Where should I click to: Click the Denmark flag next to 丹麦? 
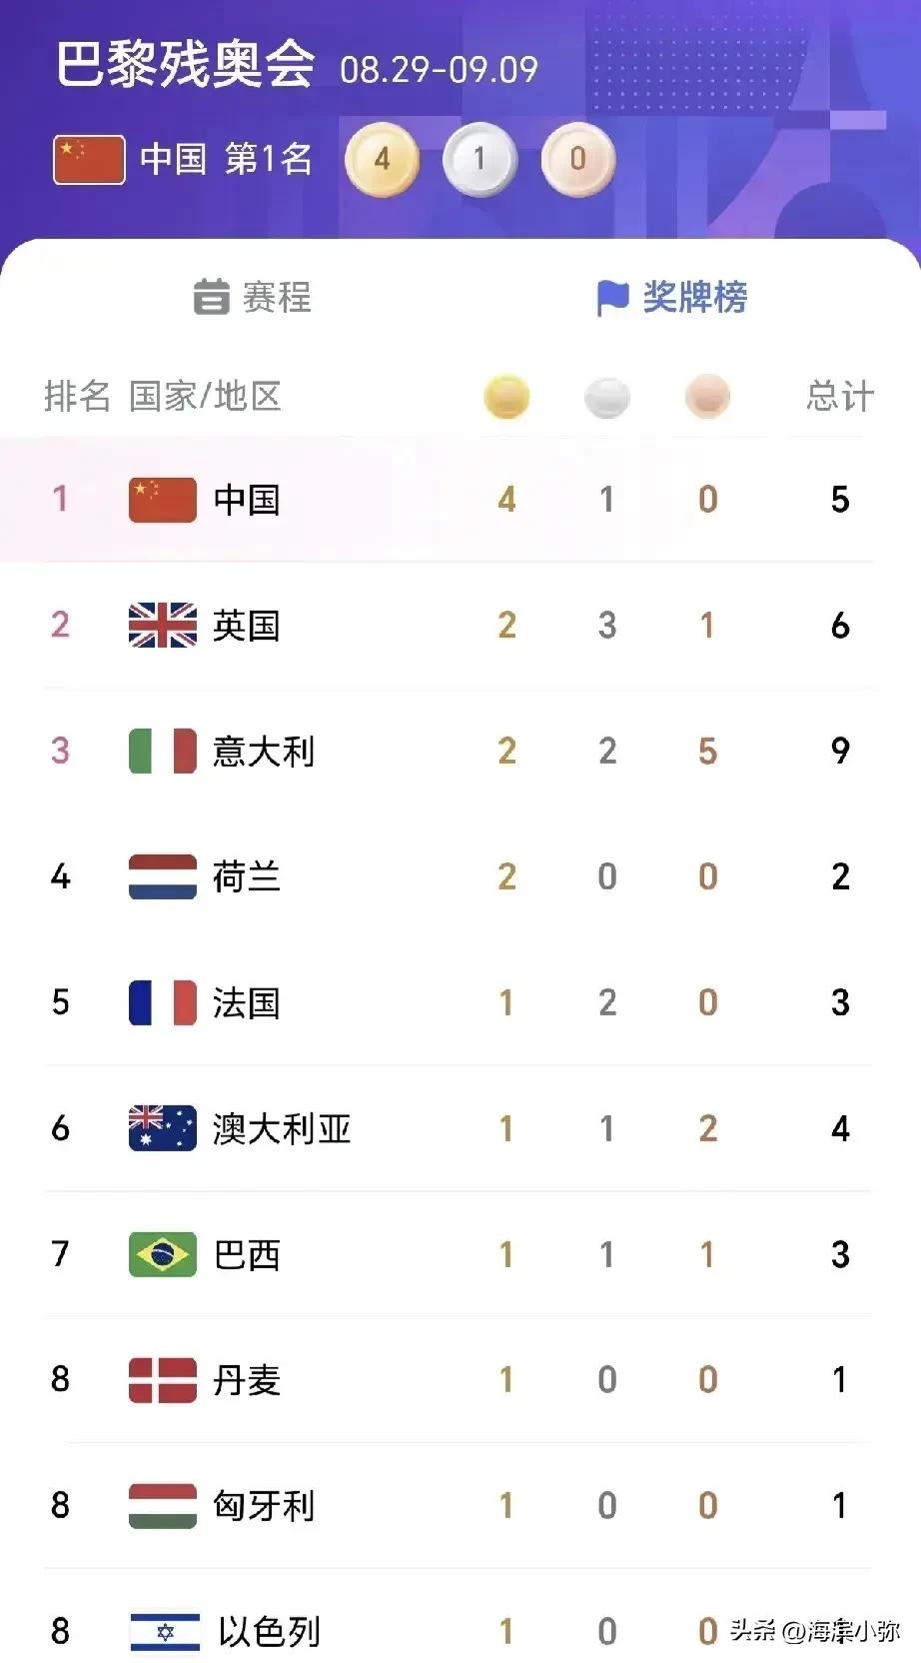point(163,1380)
